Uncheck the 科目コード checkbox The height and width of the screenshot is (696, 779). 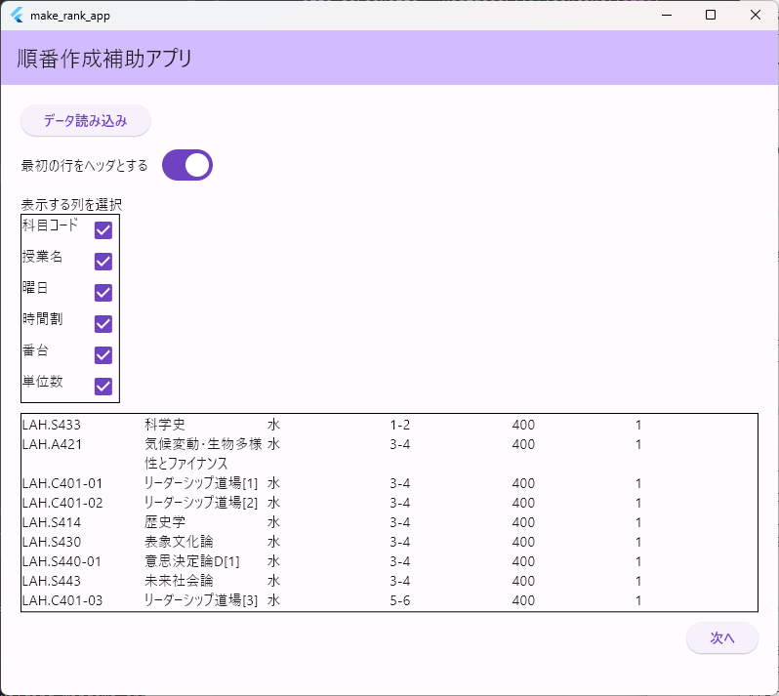(x=103, y=230)
